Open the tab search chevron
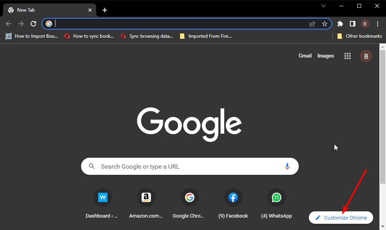The height and width of the screenshot is (230, 386). pos(324,6)
